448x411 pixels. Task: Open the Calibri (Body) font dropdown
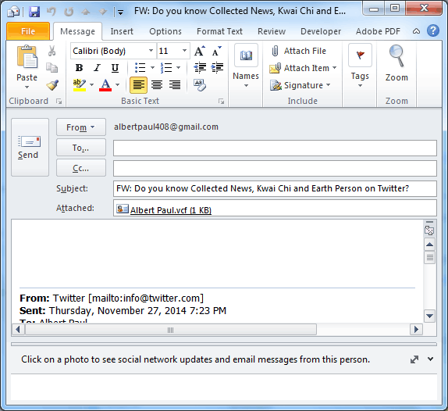151,51
